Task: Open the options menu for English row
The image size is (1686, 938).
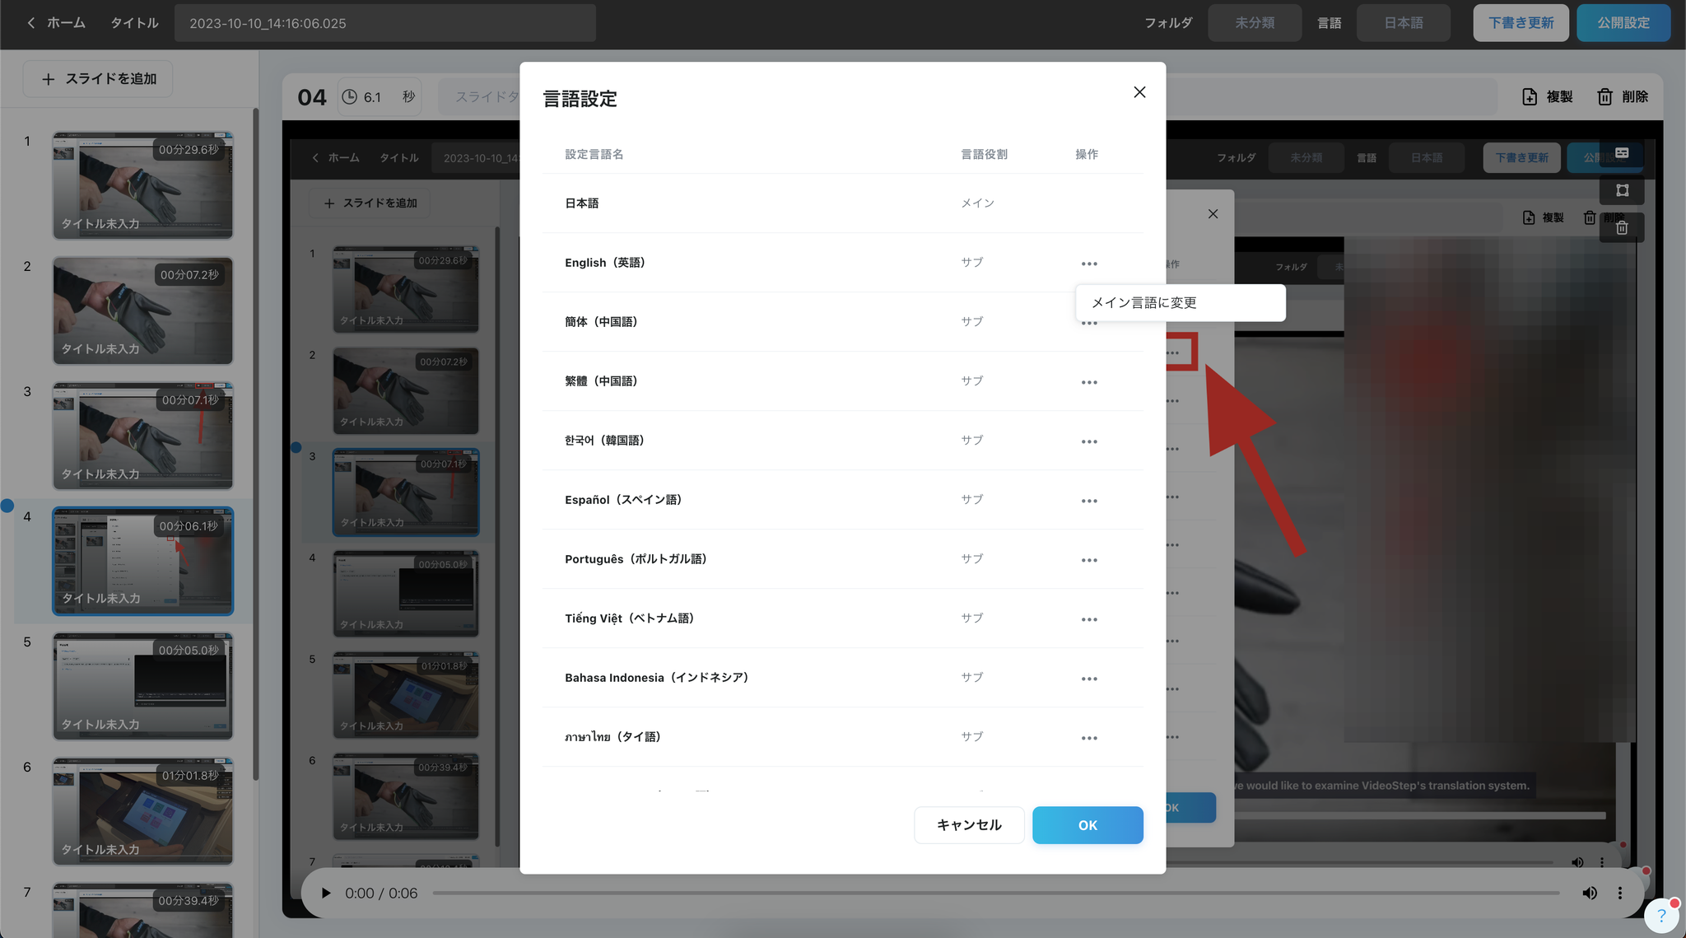Action: coord(1088,264)
